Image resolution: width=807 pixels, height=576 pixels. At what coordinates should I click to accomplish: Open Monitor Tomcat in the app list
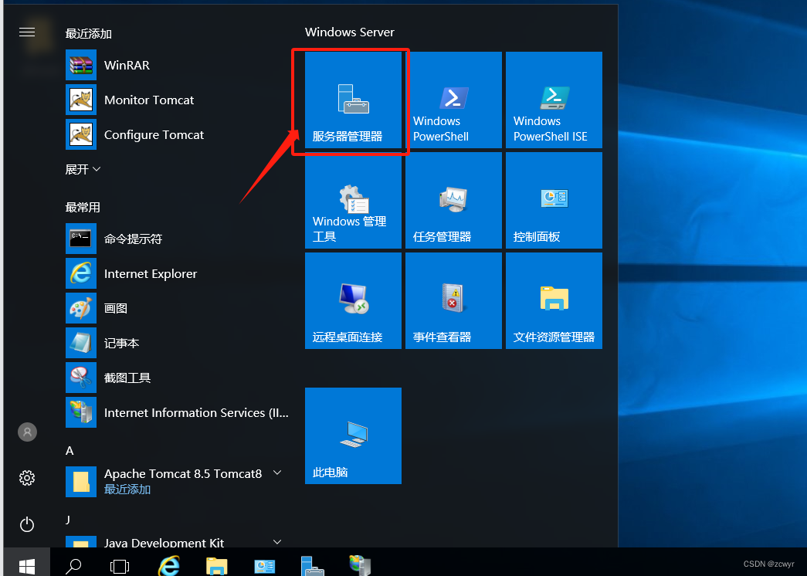point(178,100)
